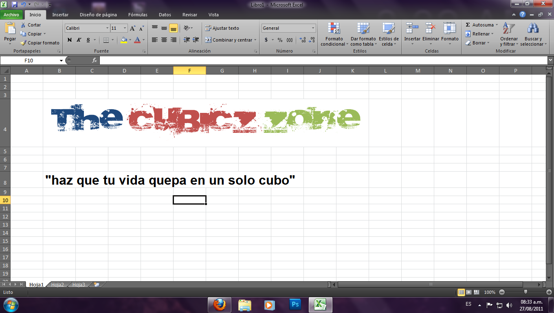
Task: Center cell text horizontally
Action: (164, 40)
